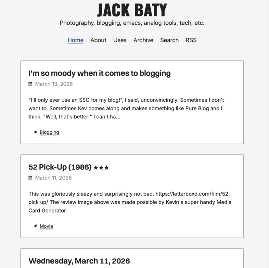Click the tag icon next to Blogging

(35, 132)
